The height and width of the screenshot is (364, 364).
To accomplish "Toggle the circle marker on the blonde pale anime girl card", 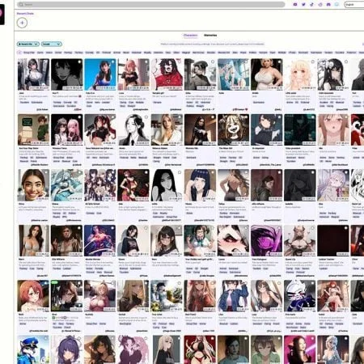I will point(312,61).
